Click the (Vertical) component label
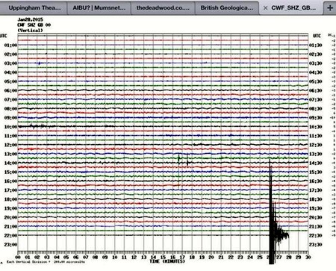336x271 pixels. 30,31
